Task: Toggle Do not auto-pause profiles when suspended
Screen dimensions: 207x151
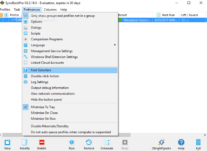Action: pos(70,132)
